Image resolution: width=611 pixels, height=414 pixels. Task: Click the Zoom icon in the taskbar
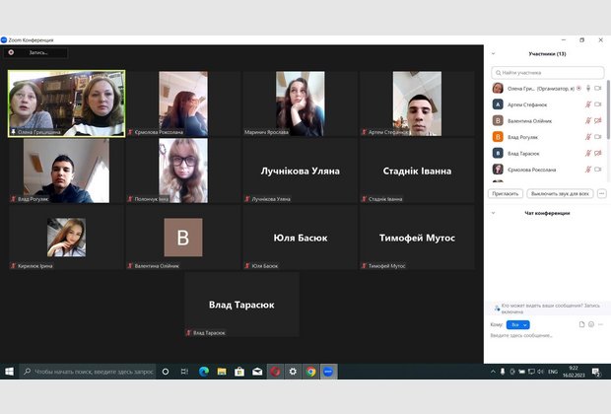329,372
